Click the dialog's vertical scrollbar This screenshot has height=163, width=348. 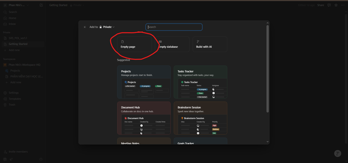coord(268,70)
